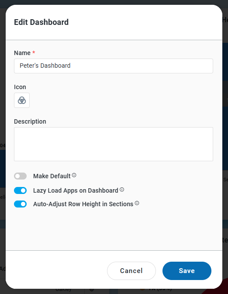
Task: Click the Name field label
Action: point(22,53)
